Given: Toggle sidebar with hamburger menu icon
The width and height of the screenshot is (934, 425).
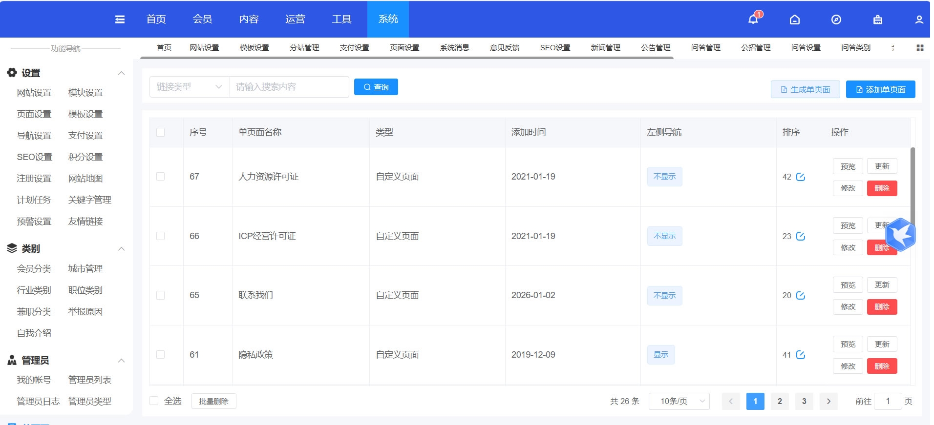Looking at the screenshot, I should coord(120,20).
